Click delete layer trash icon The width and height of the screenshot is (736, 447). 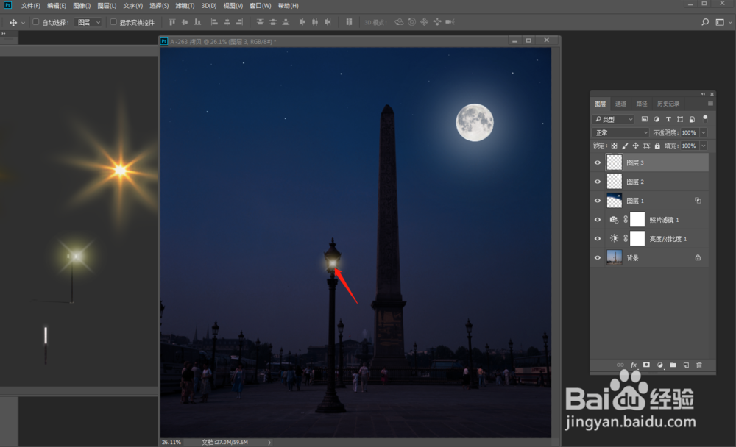pos(699,365)
